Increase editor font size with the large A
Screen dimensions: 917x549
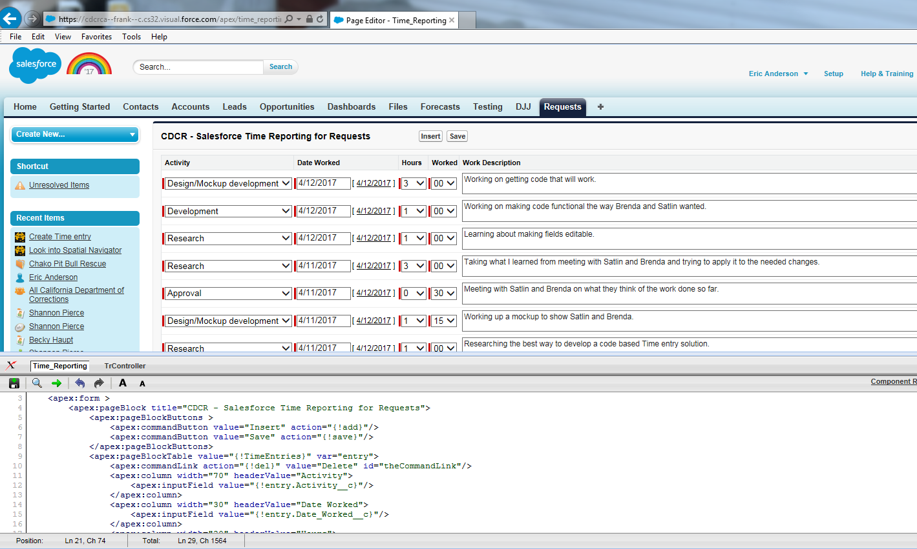[123, 383]
